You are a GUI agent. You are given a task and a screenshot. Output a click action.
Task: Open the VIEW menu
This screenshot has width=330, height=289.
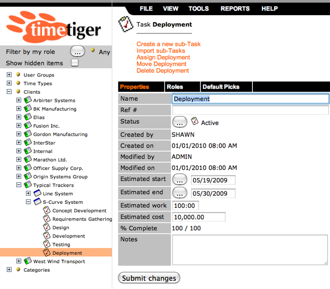tap(171, 9)
